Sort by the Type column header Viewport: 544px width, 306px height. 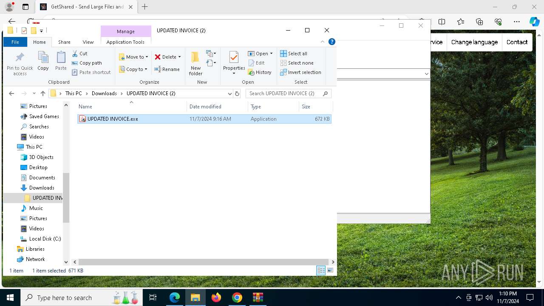click(273, 107)
